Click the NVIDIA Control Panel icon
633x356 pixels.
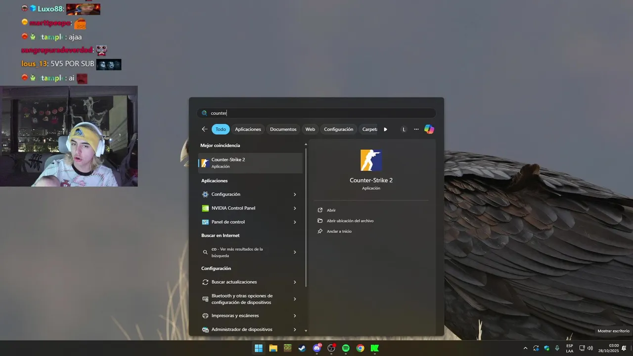tap(205, 208)
